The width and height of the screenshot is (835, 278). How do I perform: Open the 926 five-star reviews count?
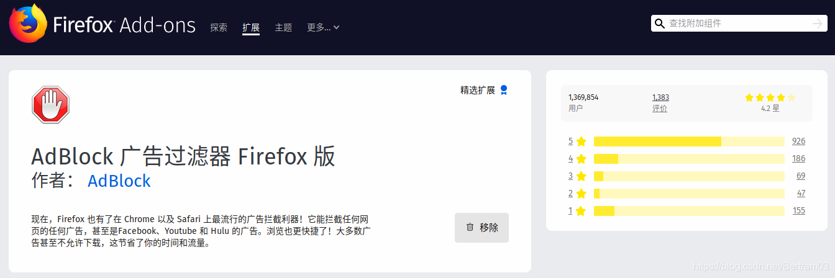(x=798, y=141)
